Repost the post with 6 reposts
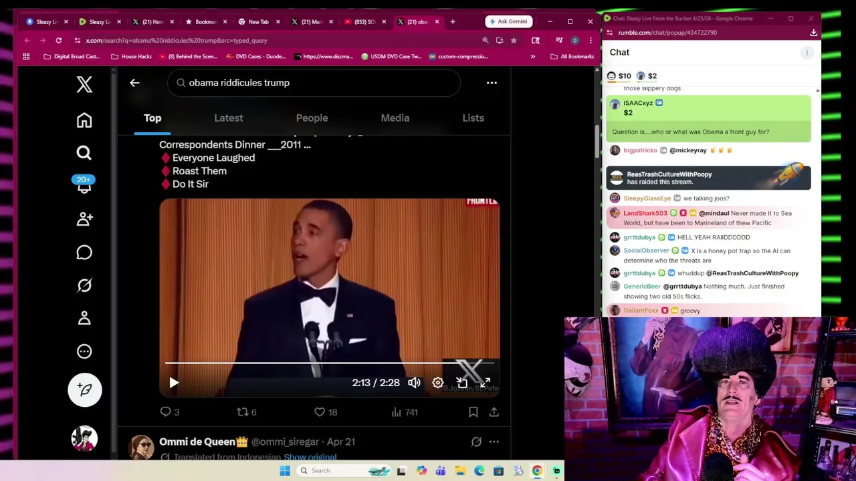Image resolution: width=856 pixels, height=481 pixels. pyautogui.click(x=247, y=412)
